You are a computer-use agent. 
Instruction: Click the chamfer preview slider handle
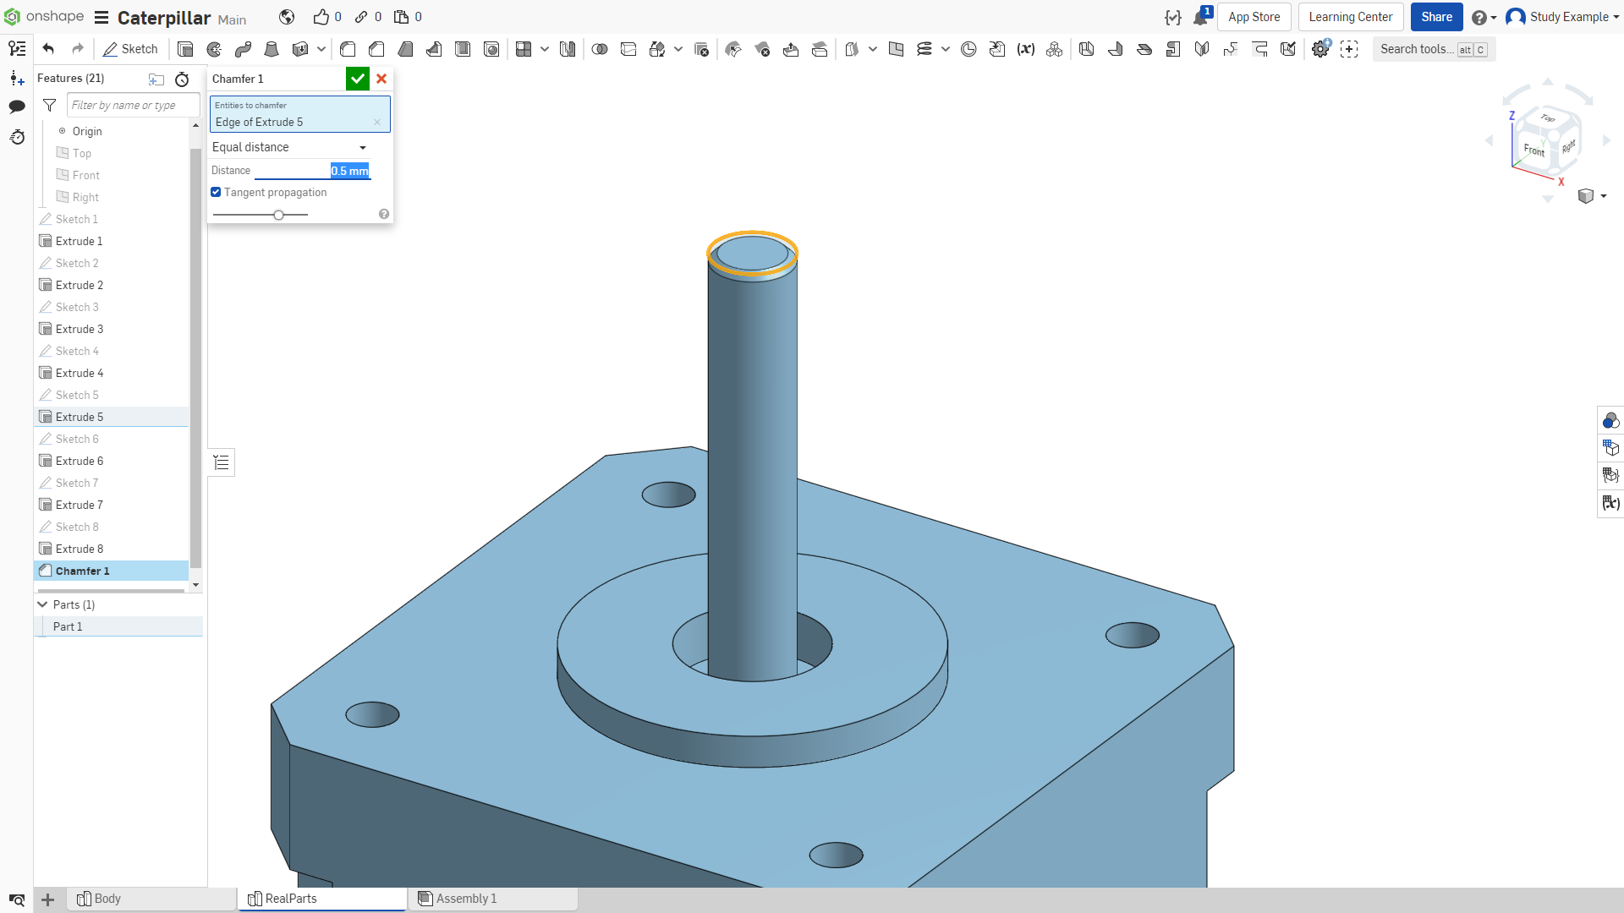pyautogui.click(x=278, y=215)
